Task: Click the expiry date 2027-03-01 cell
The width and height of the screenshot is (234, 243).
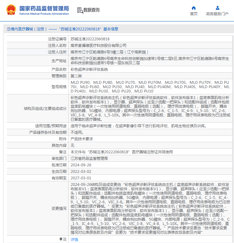Action: click(x=81, y=178)
